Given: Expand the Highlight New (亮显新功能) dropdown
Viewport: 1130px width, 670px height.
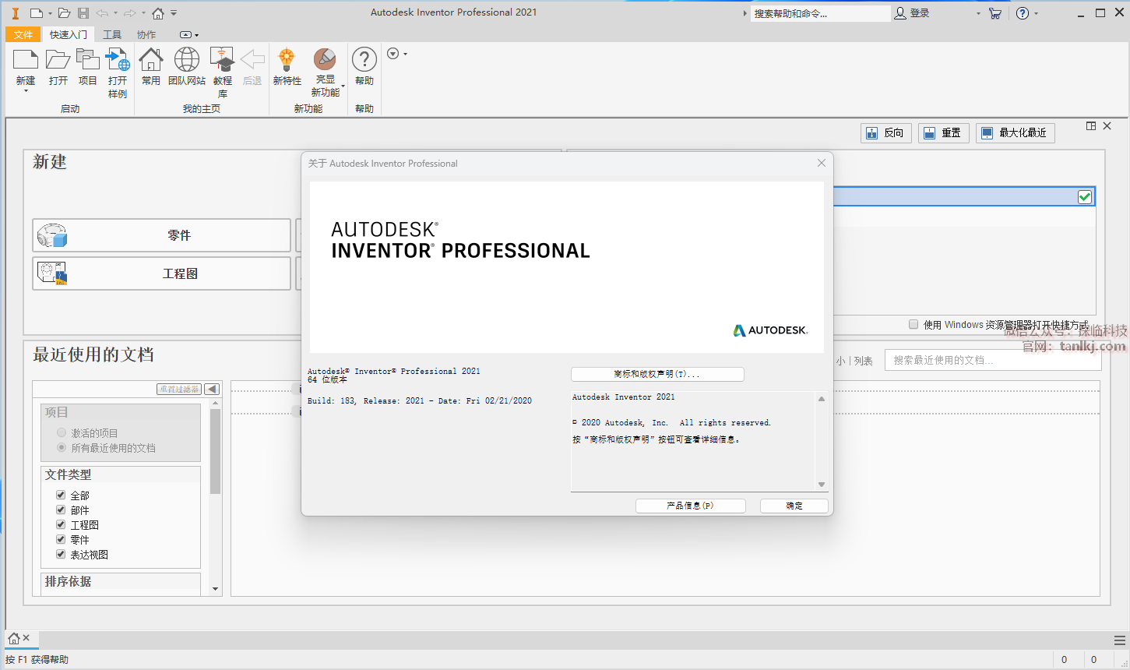Looking at the screenshot, I should click(343, 86).
